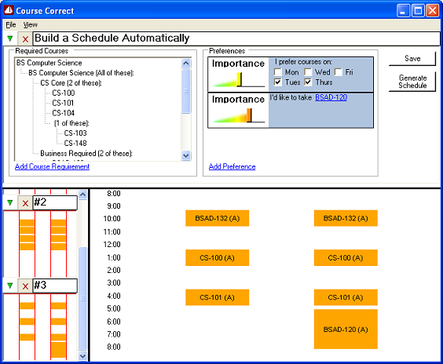
Task: Select CS-101 in the required courses tree
Action: pyautogui.click(x=63, y=103)
